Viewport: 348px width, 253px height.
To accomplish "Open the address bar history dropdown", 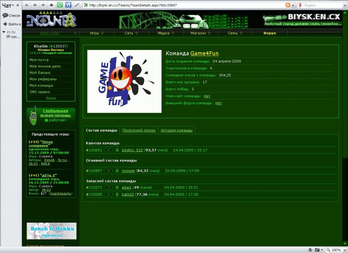I will [x=293, y=5].
